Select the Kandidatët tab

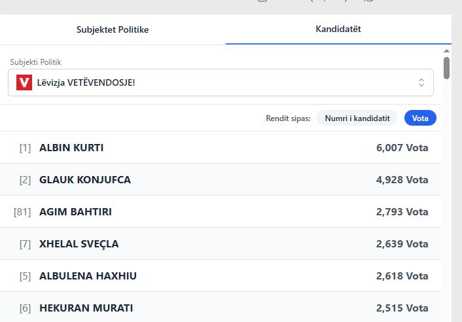tap(338, 29)
